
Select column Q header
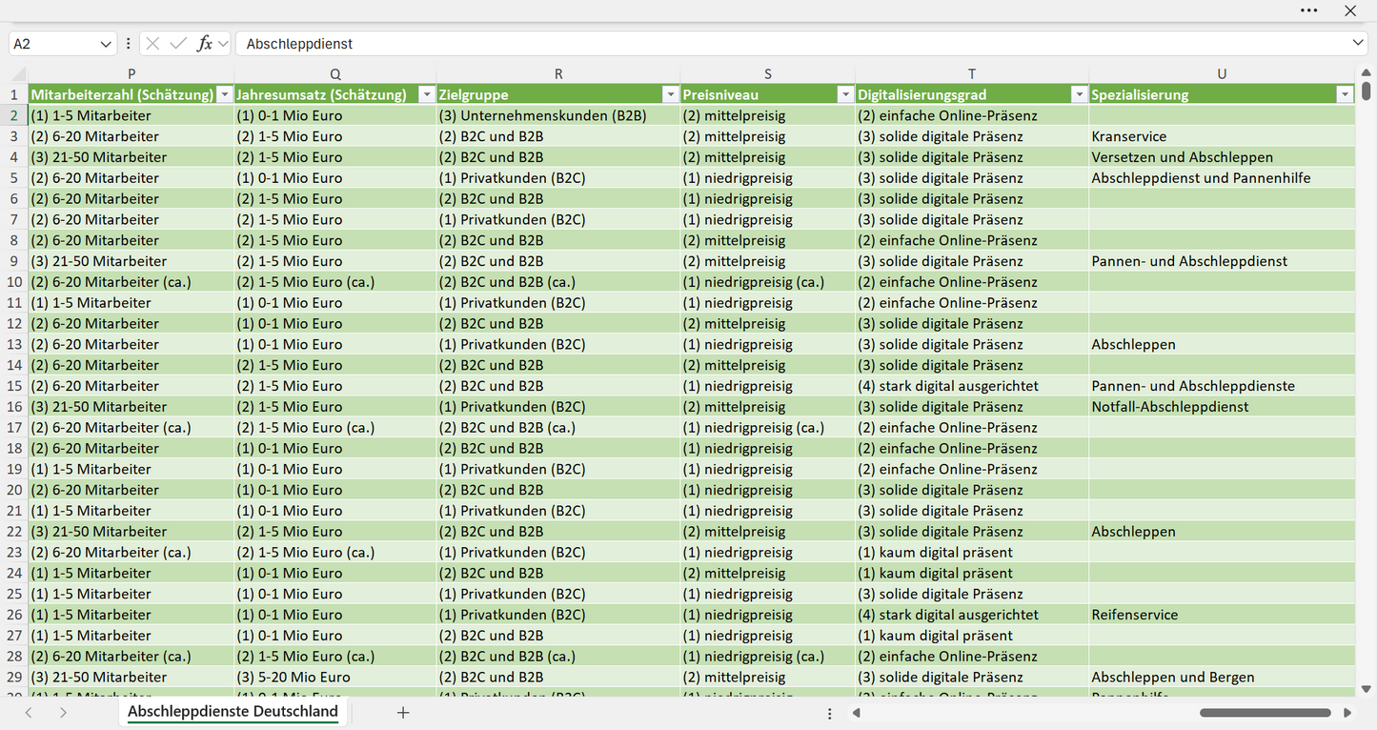(335, 73)
